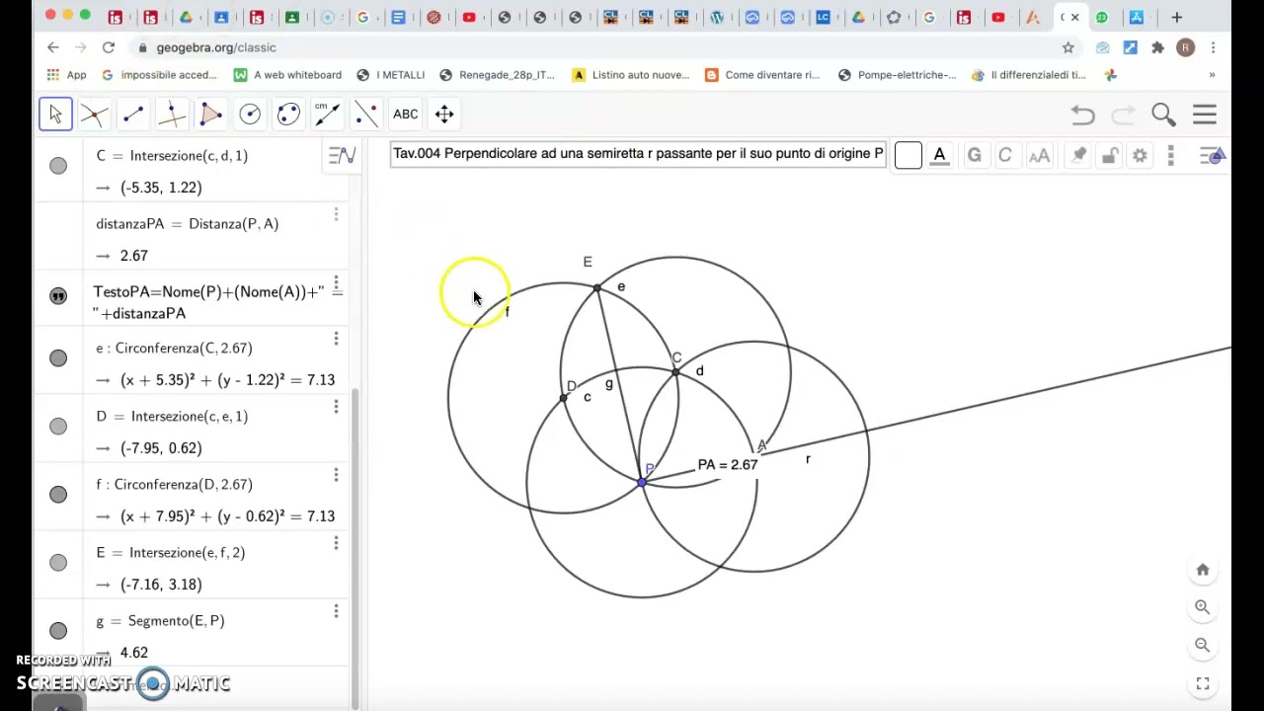Image resolution: width=1264 pixels, height=711 pixels.
Task: Undo the last action in GeoGebra
Action: [1083, 115]
